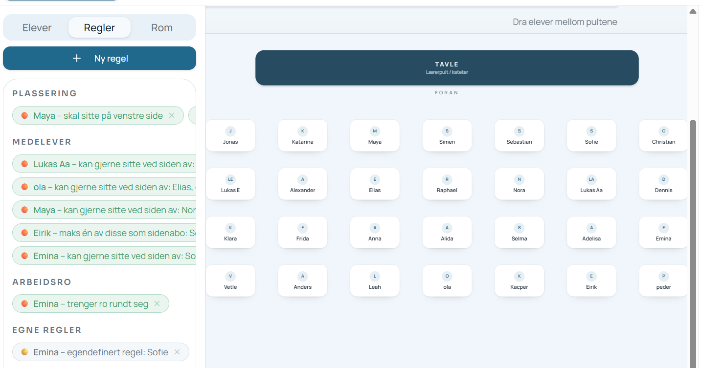Open the Rom tab
702x368 pixels.
[162, 28]
